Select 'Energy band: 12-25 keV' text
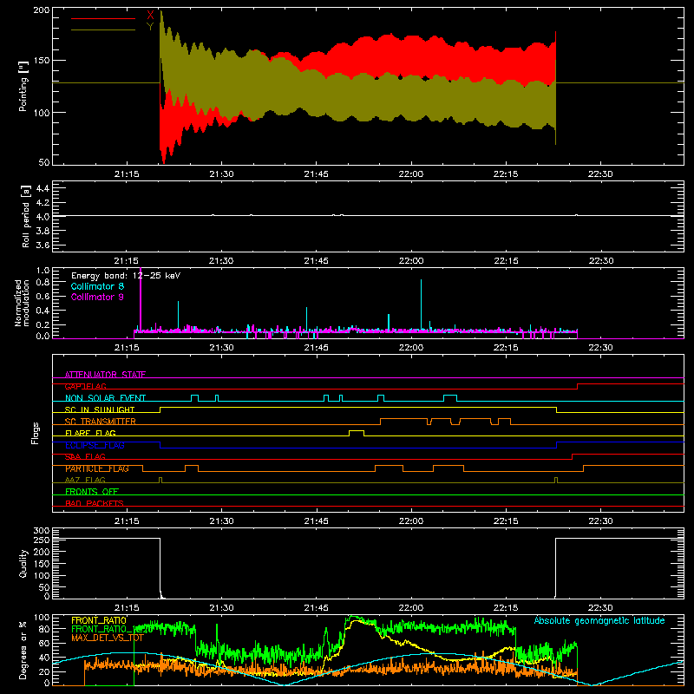This screenshot has width=694, height=694. 126,276
